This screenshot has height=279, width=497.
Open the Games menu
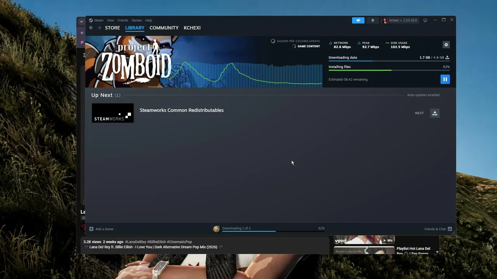point(137,20)
